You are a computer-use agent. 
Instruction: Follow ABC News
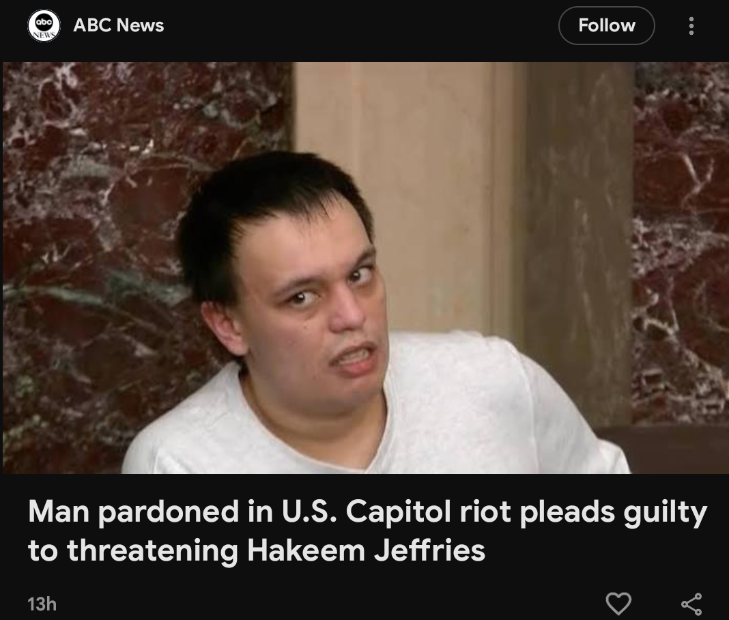(x=606, y=25)
